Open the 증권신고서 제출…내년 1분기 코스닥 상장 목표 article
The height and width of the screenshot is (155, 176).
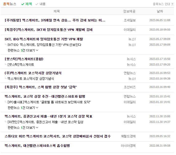(48, 116)
